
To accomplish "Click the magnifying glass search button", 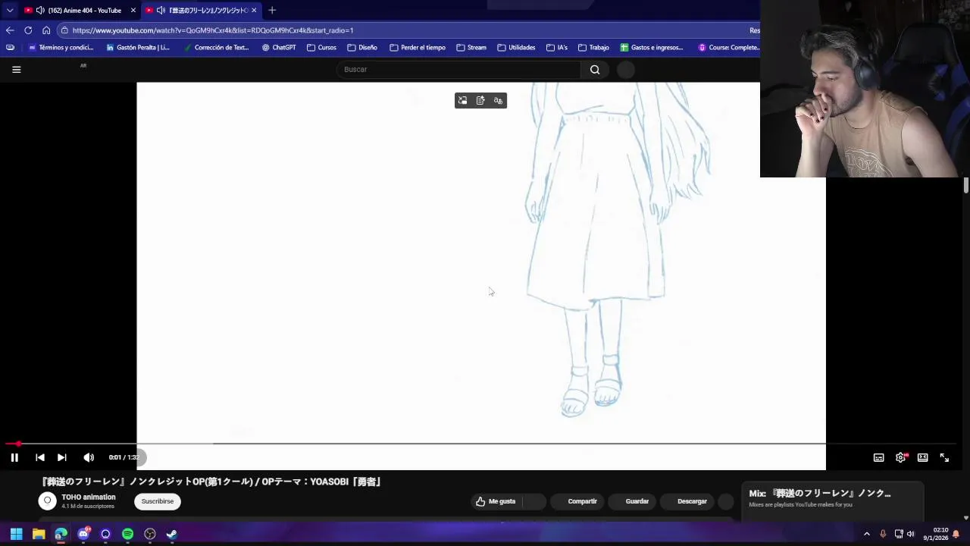I will 595,69.
